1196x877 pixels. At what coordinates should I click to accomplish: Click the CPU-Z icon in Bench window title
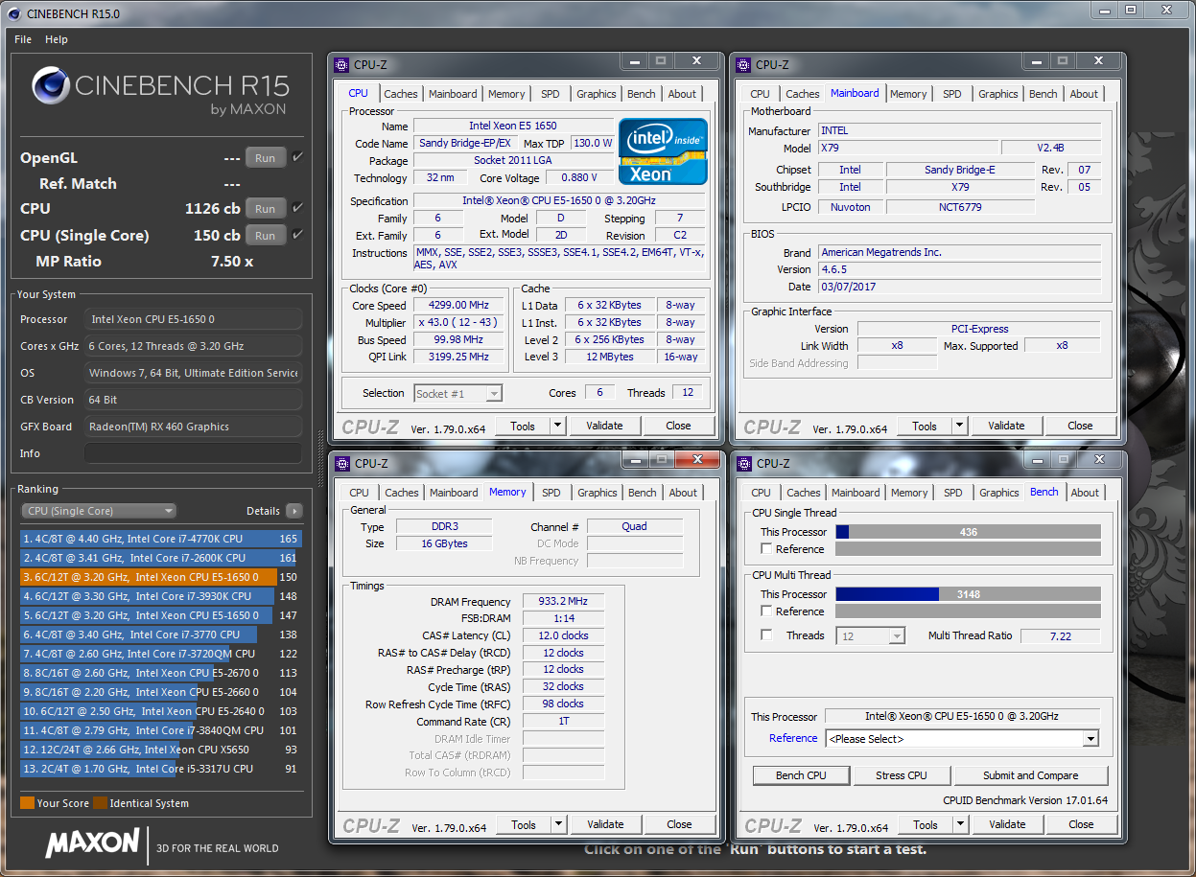tap(743, 463)
